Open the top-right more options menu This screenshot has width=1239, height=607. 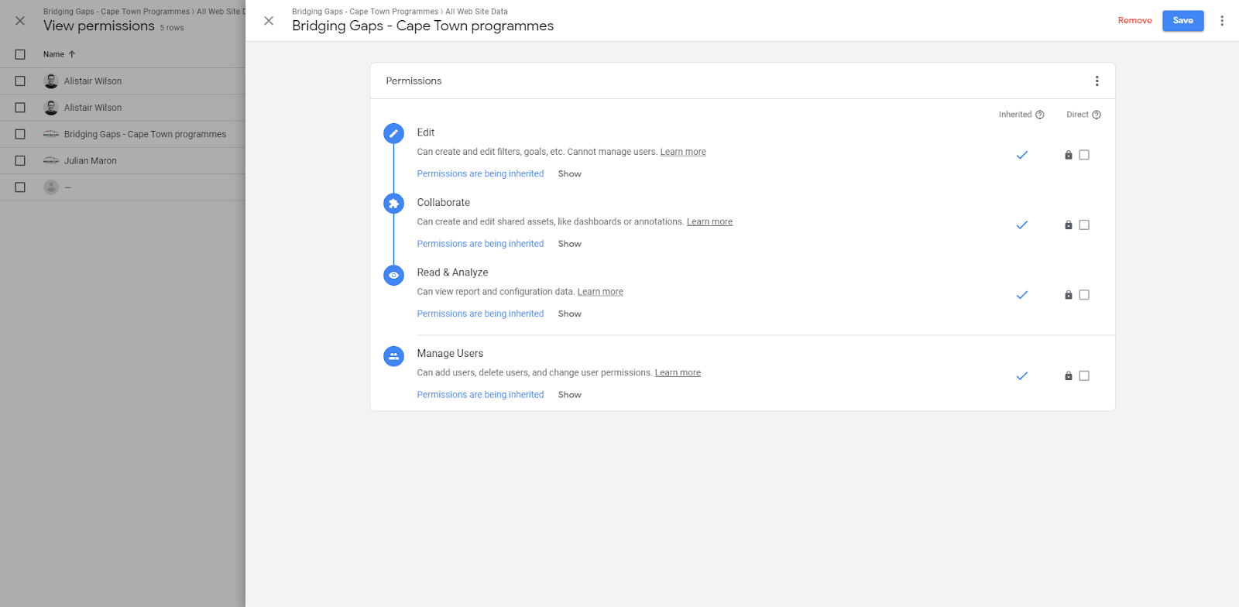(1222, 21)
